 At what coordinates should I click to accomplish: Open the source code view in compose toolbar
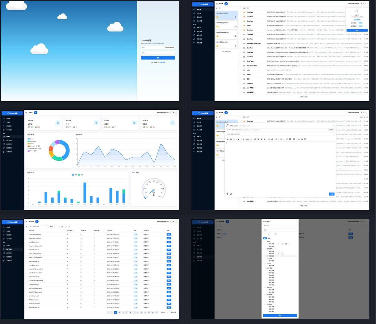[x=299, y=139]
